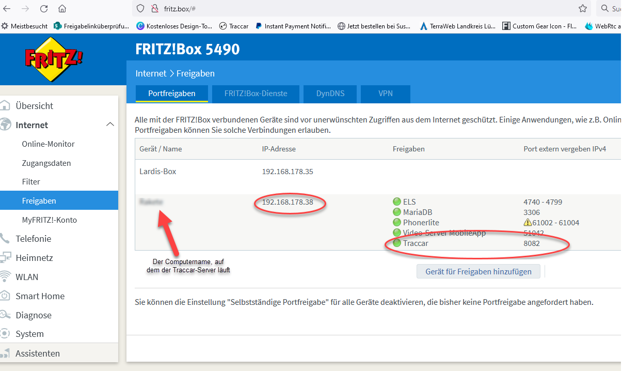
Task: Reload the page with browser refresh icon
Action: tap(44, 9)
